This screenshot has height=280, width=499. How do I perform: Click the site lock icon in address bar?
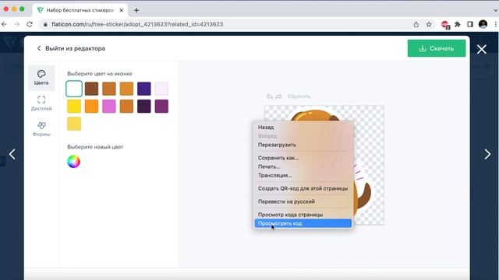click(45, 24)
